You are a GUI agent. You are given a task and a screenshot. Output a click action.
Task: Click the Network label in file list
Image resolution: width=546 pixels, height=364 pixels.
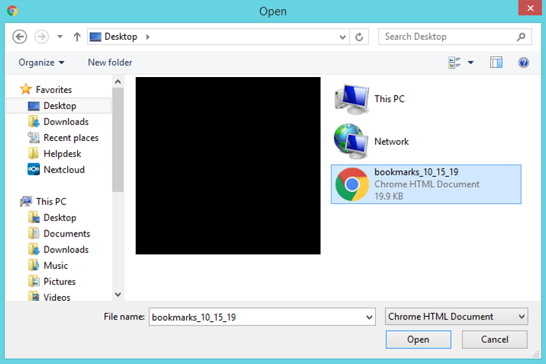[392, 141]
